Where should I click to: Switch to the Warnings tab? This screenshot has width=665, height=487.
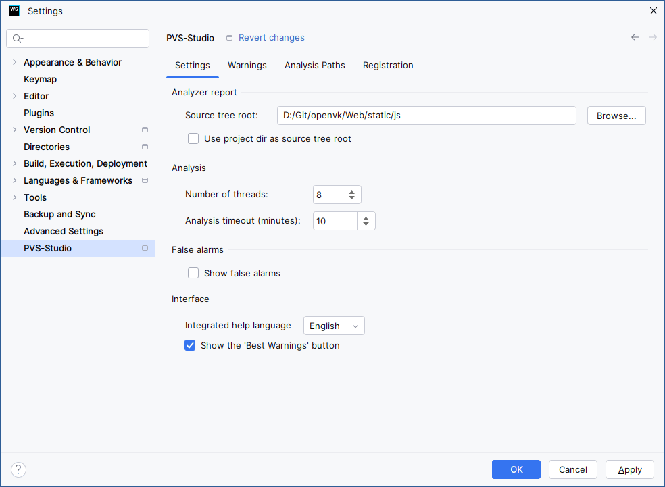(247, 65)
